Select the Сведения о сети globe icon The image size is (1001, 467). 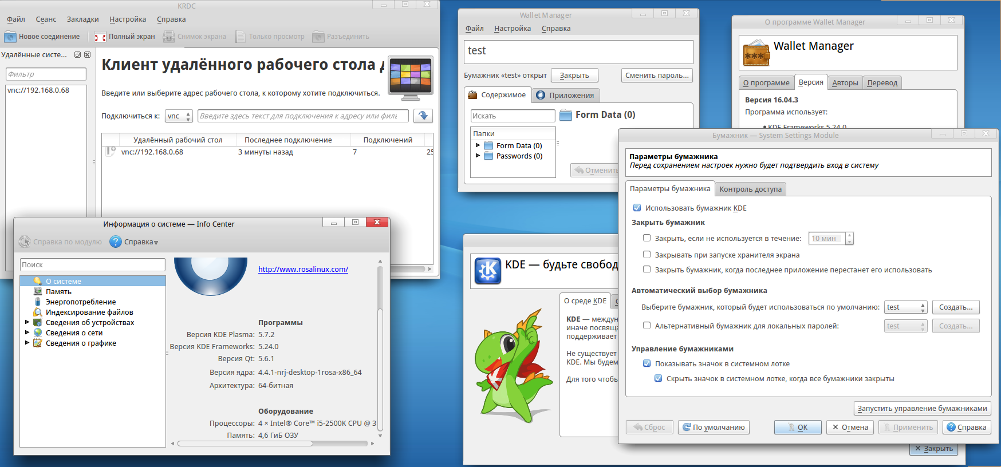(38, 333)
